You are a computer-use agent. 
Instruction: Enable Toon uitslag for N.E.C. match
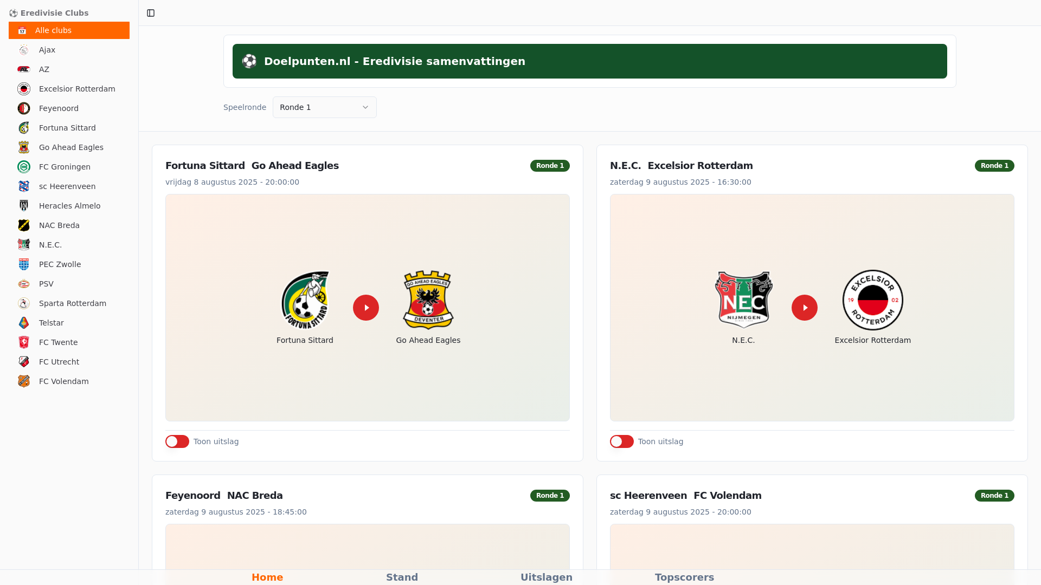[x=622, y=441]
